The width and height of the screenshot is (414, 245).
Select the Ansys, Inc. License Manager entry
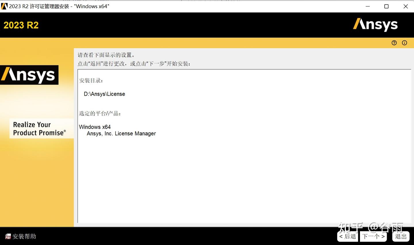tap(121, 133)
